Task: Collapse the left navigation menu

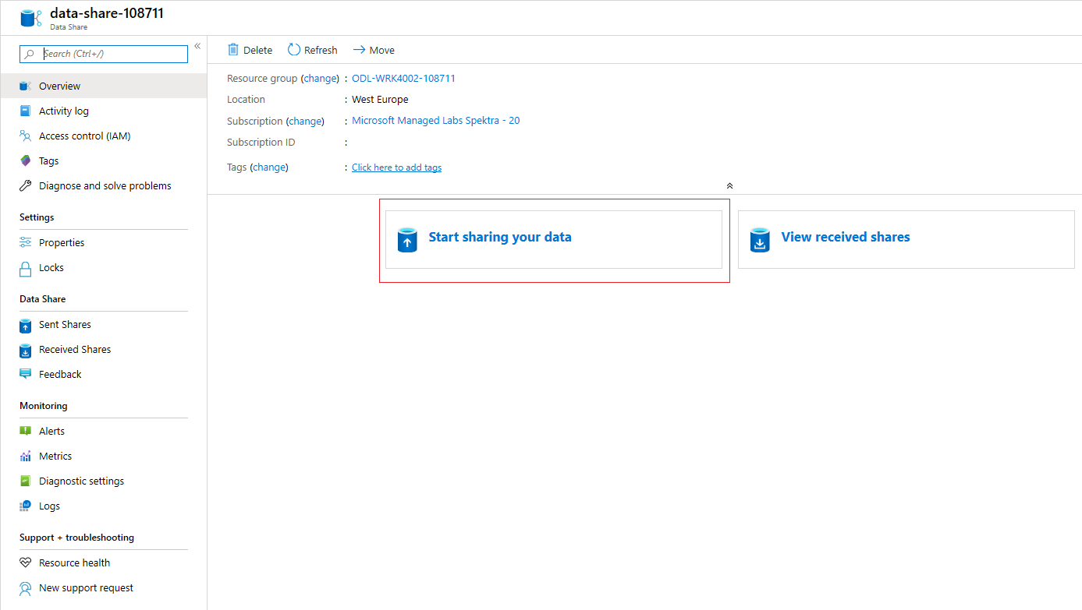Action: 197,45
